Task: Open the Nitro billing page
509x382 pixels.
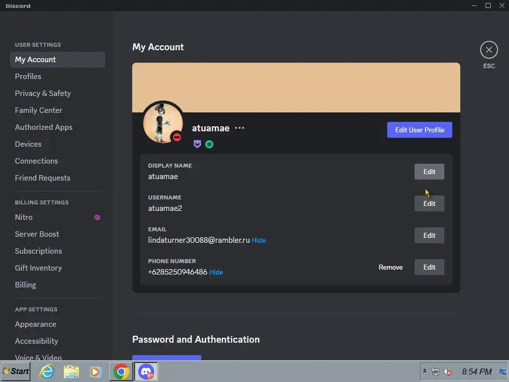Action: click(x=58, y=217)
